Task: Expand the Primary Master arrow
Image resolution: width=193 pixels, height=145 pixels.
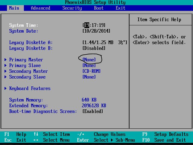Action: point(5,60)
